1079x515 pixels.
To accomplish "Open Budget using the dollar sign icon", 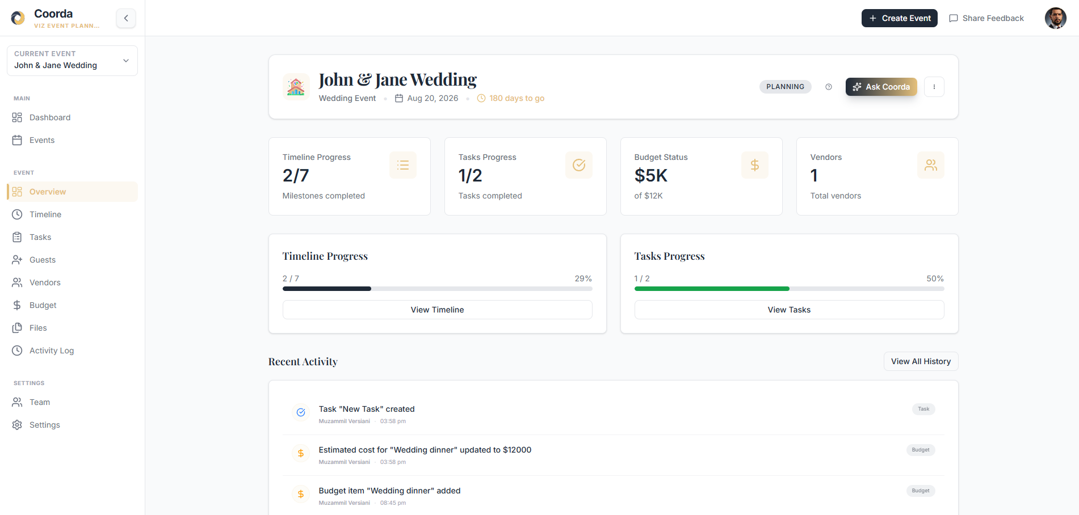I will pos(18,305).
